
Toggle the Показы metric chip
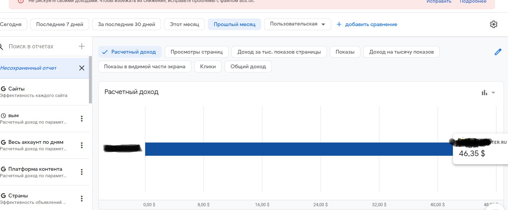point(345,52)
